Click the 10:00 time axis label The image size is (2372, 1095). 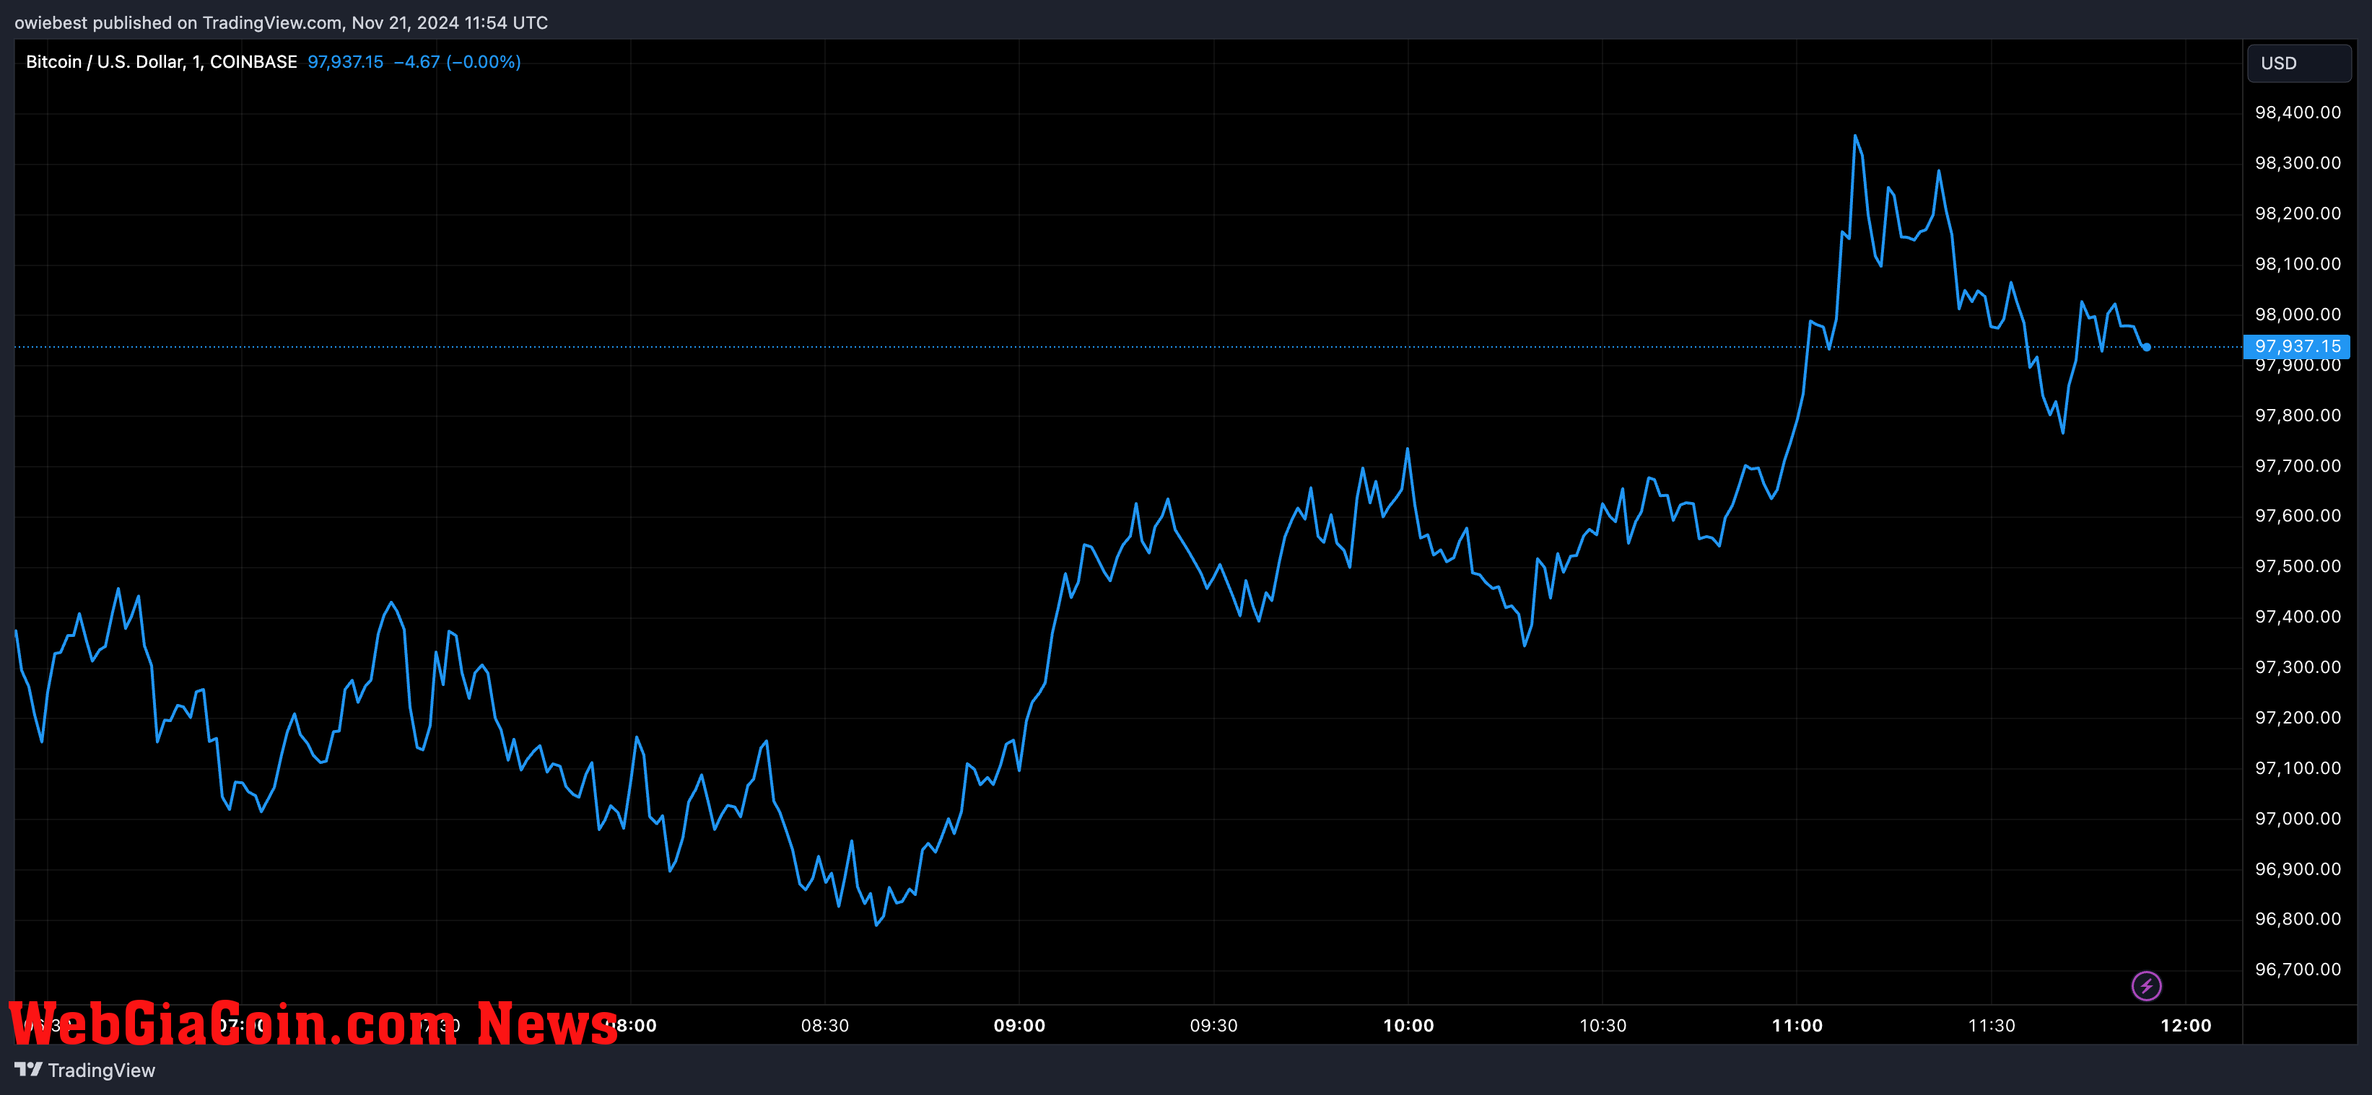[x=1409, y=1025]
